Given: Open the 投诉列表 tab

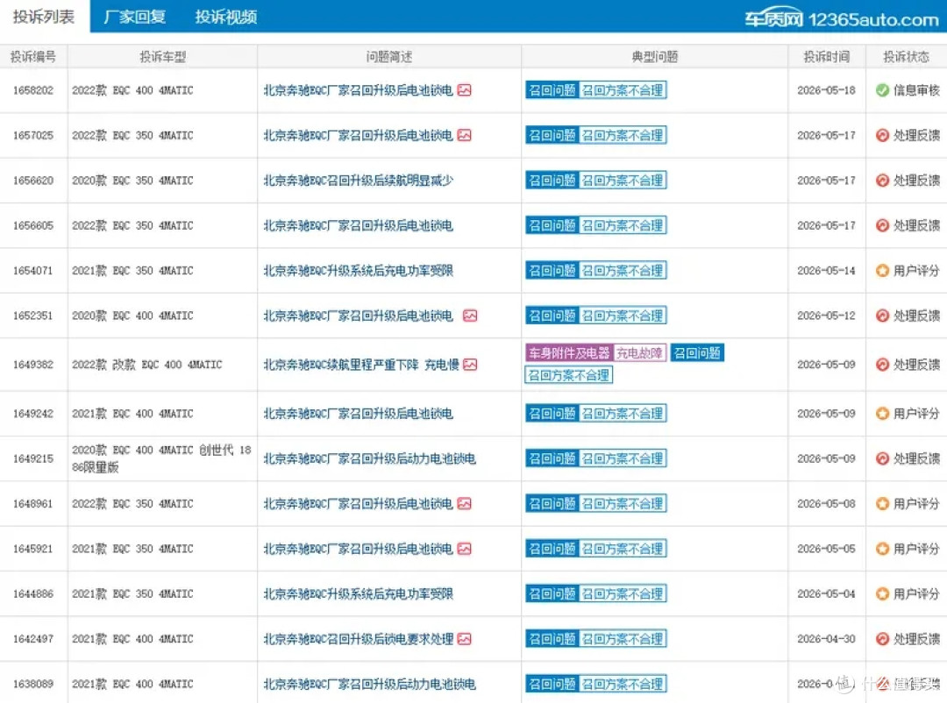Looking at the screenshot, I should [x=44, y=17].
